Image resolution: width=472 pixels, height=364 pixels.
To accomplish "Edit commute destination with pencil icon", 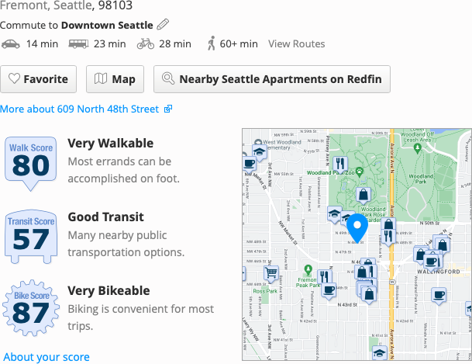I will pyautogui.click(x=163, y=25).
